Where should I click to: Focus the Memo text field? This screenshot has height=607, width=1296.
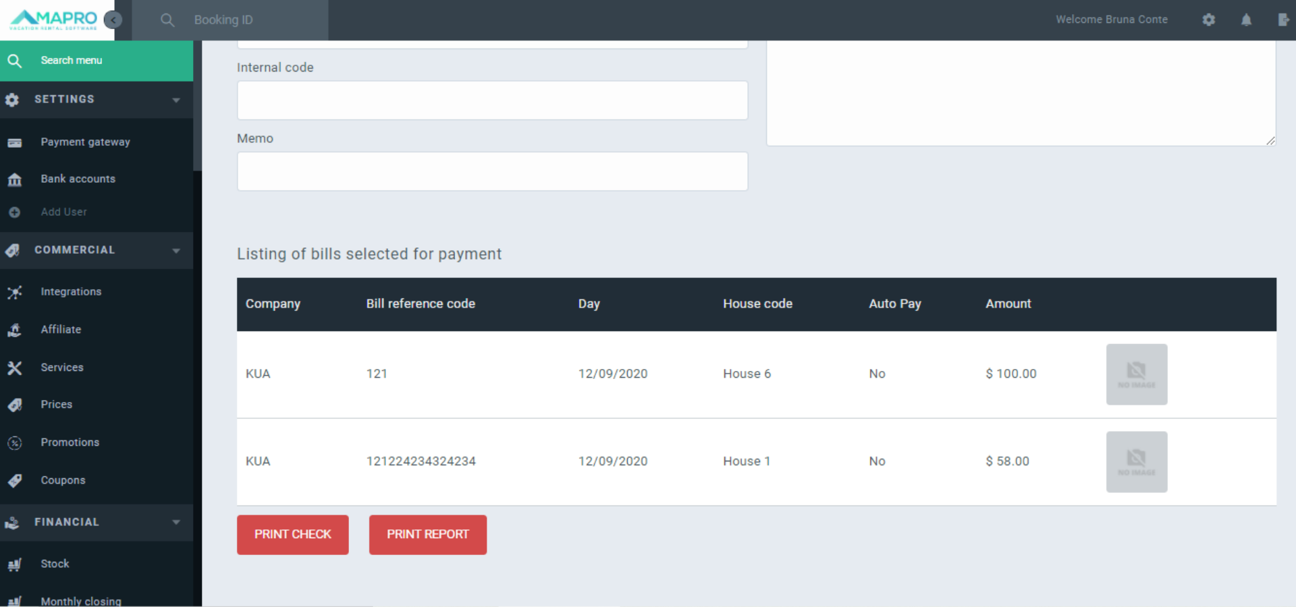click(492, 171)
